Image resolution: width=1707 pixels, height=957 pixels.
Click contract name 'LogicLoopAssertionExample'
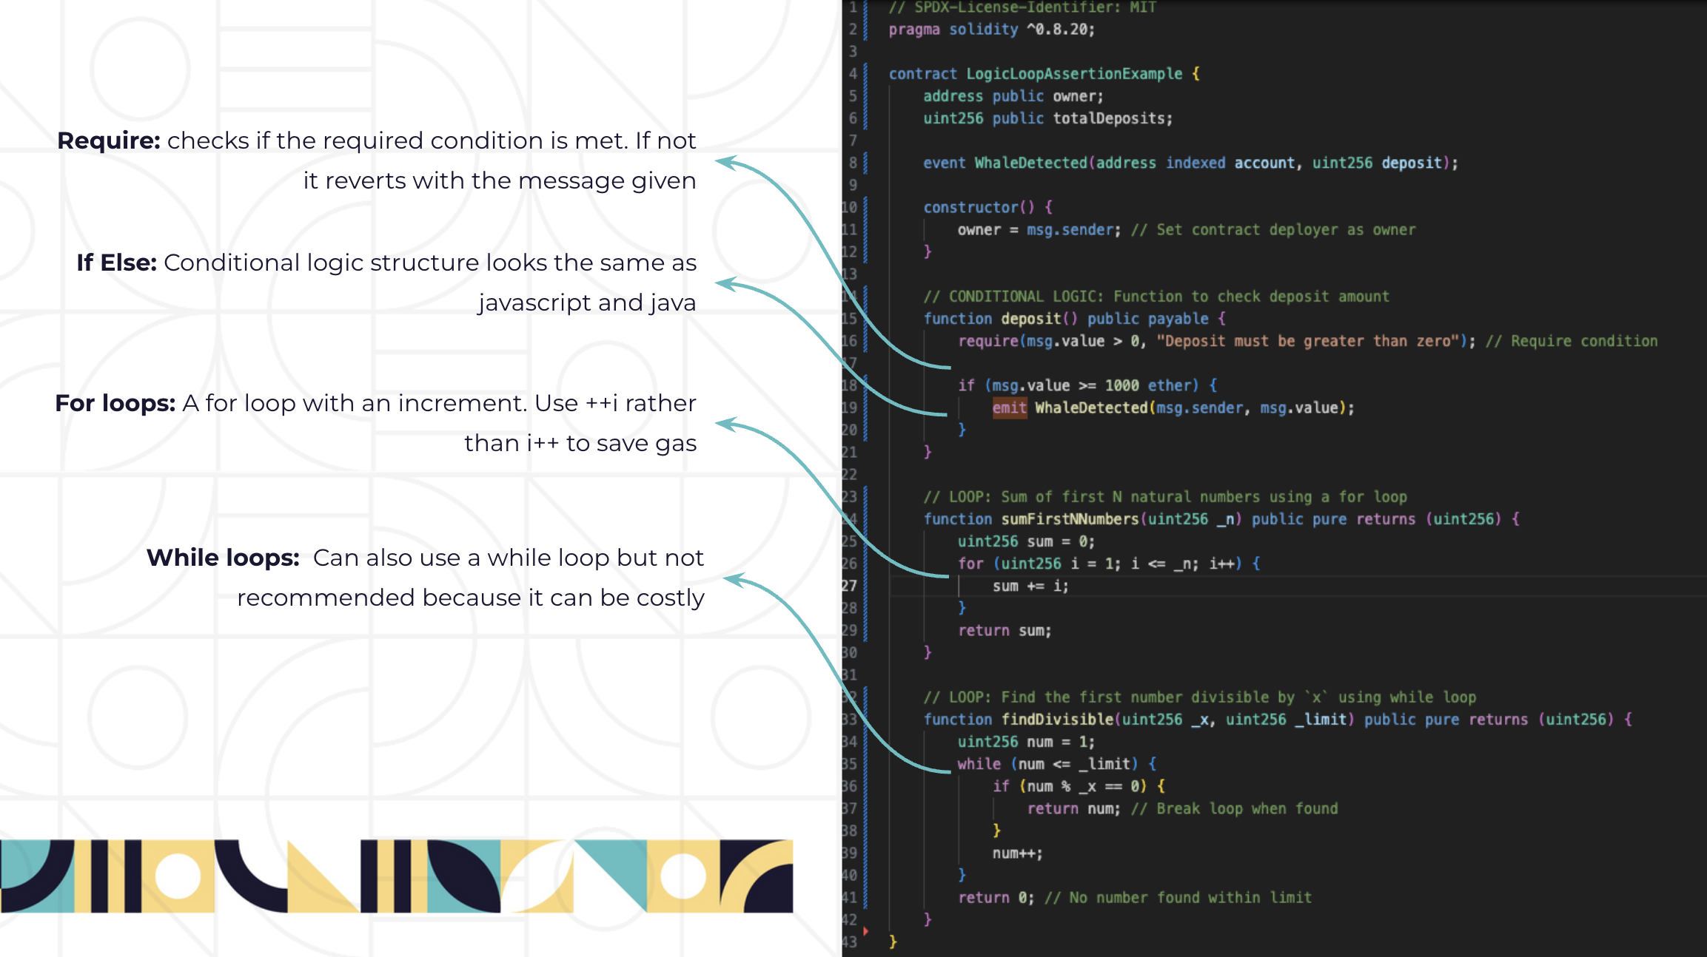pyautogui.click(x=1074, y=74)
